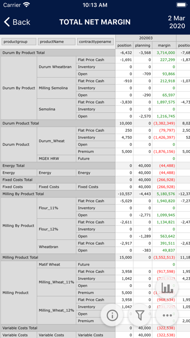Tap the 227,299 margin value
190x338 pixels.
tap(167, 60)
